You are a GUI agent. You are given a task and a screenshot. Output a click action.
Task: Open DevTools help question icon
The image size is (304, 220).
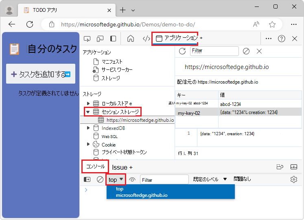pyautogui.click(x=281, y=39)
